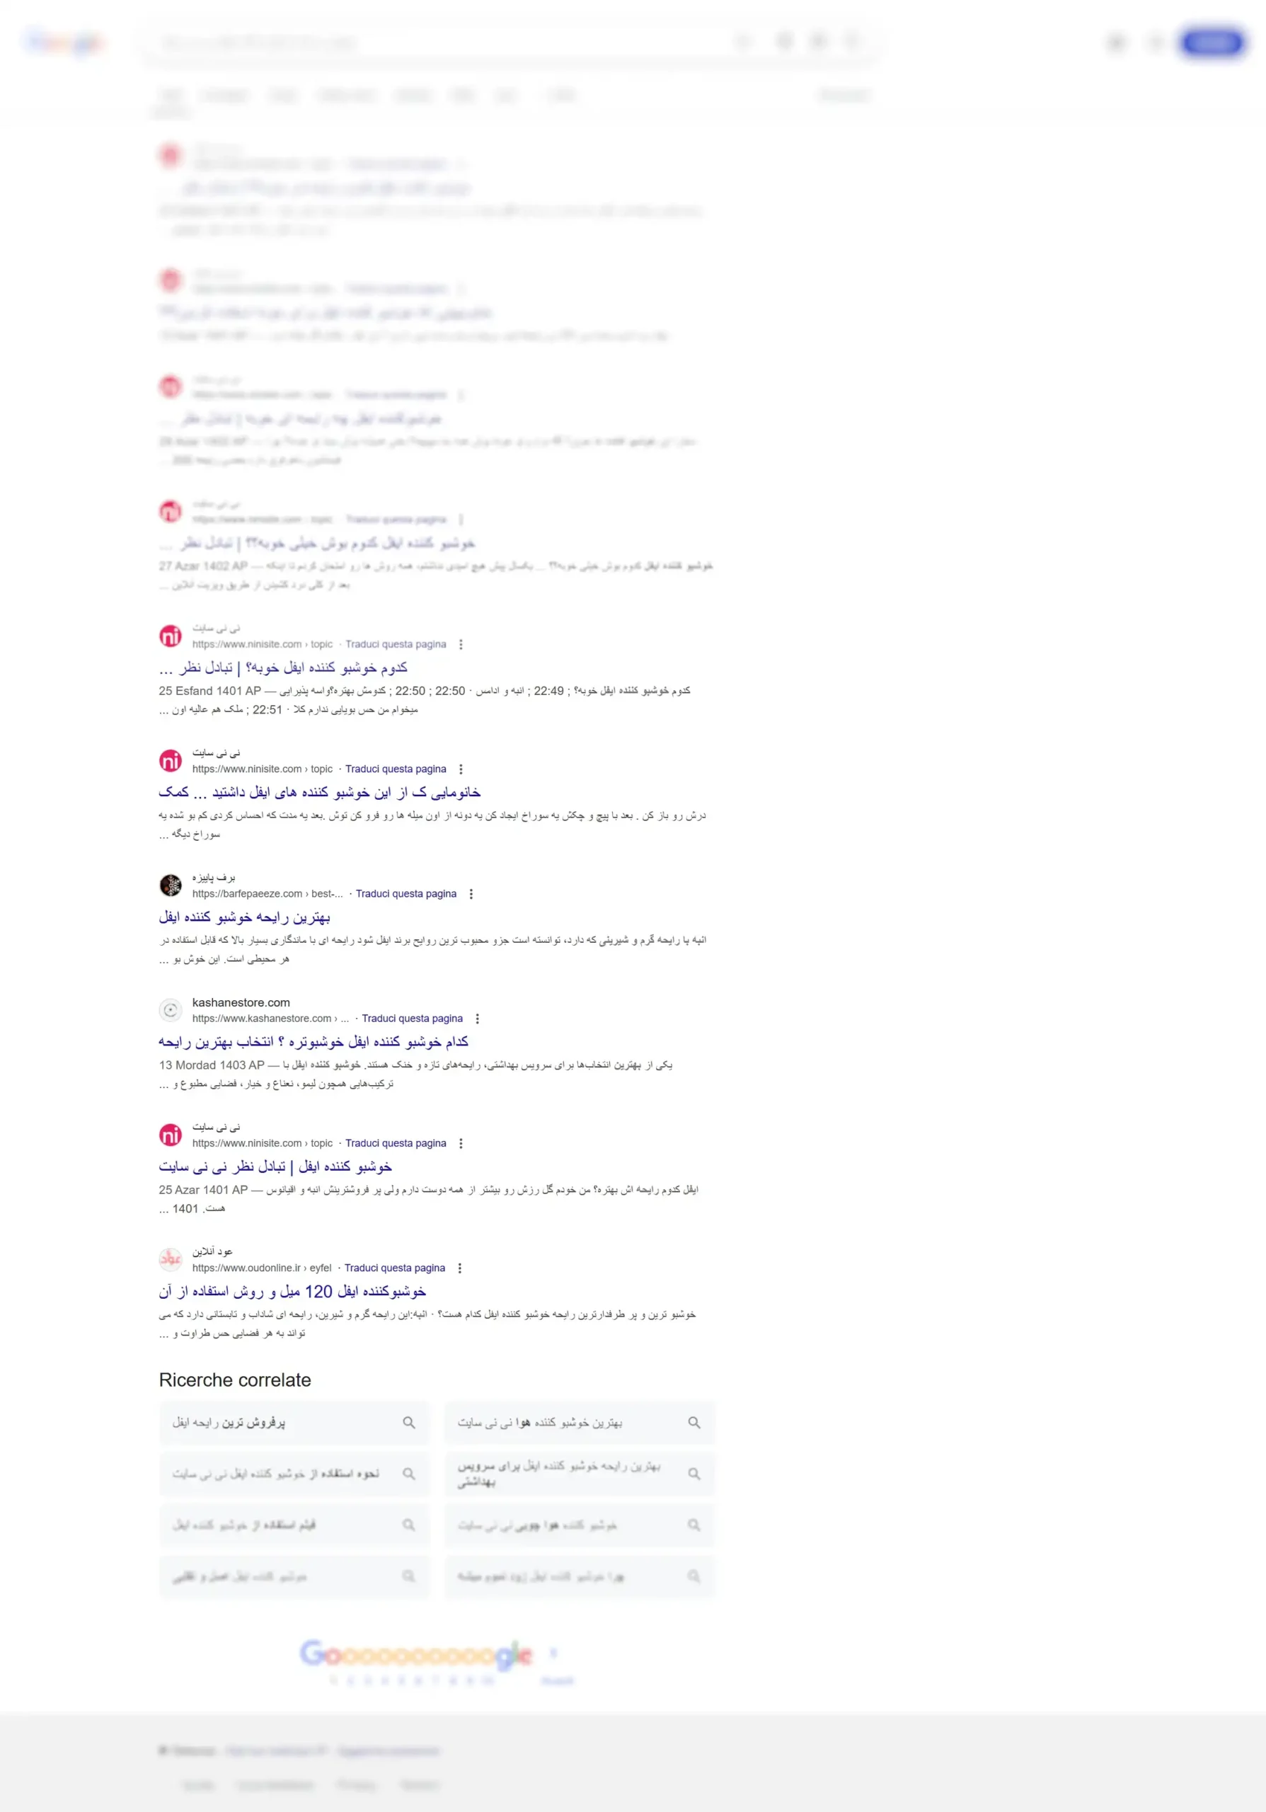This screenshot has width=1266, height=1812.
Task: Open the barfepaeeze.com result title link
Action: (x=245, y=917)
